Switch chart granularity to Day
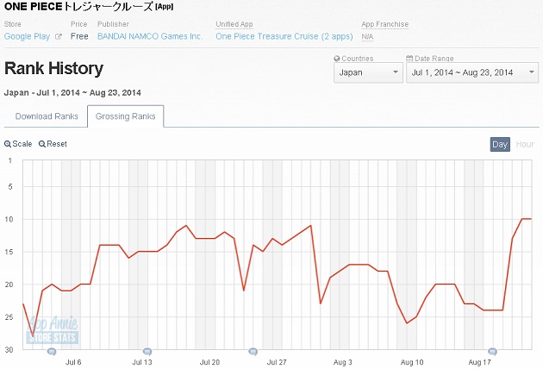The height and width of the screenshot is (369, 543). pyautogui.click(x=500, y=145)
